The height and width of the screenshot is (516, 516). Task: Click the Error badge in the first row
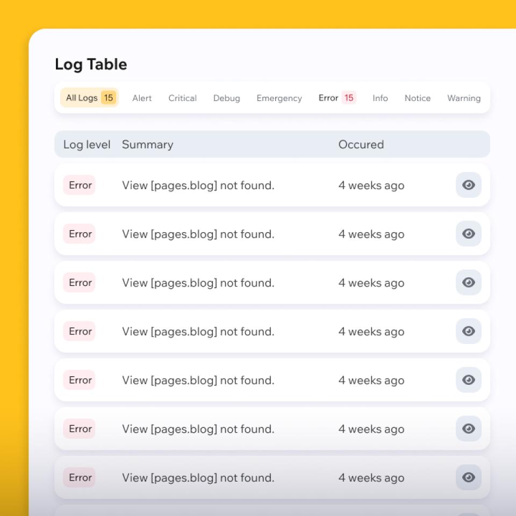point(80,185)
